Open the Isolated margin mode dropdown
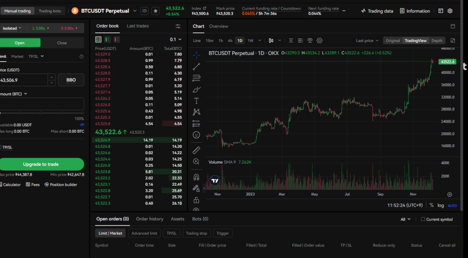468x258 pixels. tap(12, 28)
